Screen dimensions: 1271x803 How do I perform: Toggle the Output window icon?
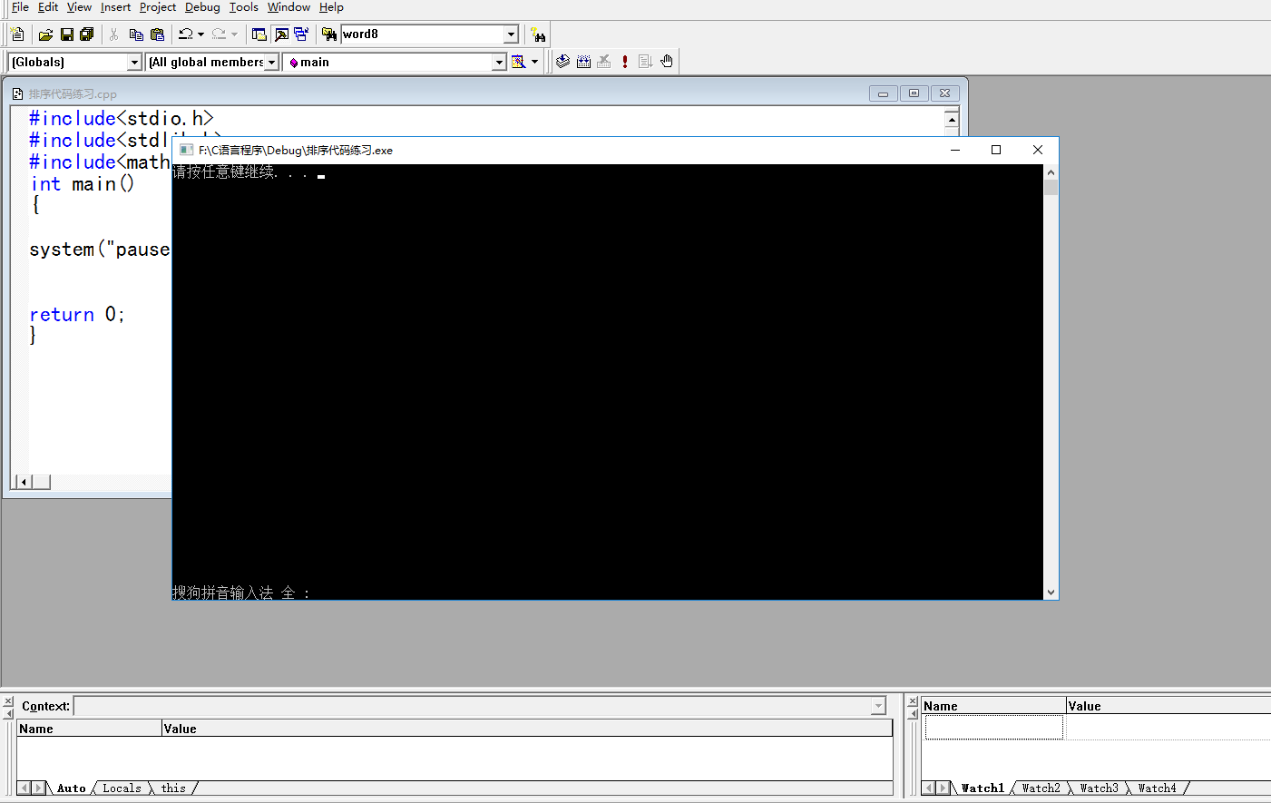tap(281, 34)
